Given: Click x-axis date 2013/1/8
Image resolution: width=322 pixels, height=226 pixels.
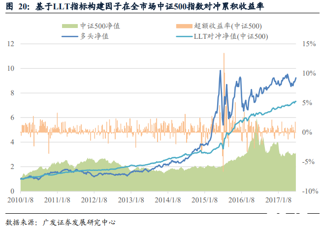Looking at the screenshot, I should pyautogui.click(x=131, y=200).
